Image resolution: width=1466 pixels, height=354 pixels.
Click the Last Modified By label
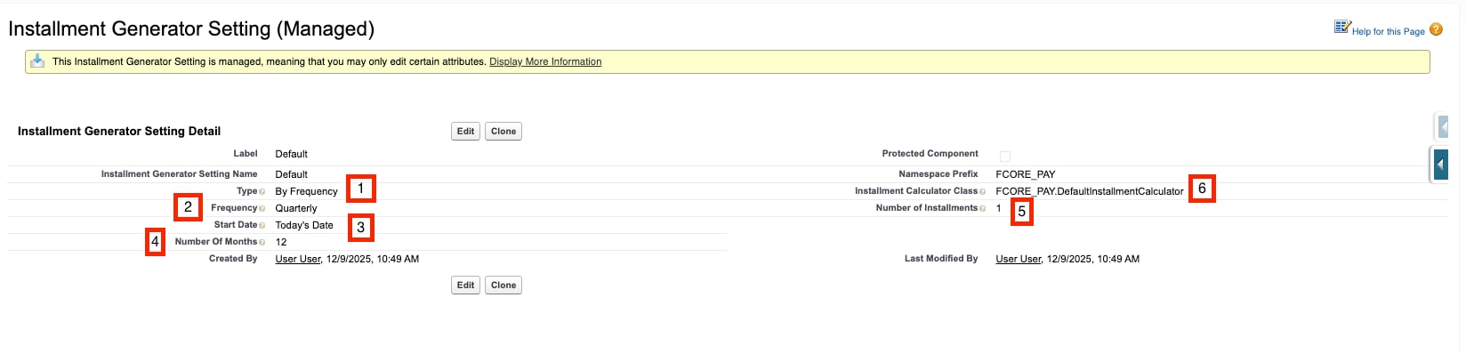tap(941, 259)
